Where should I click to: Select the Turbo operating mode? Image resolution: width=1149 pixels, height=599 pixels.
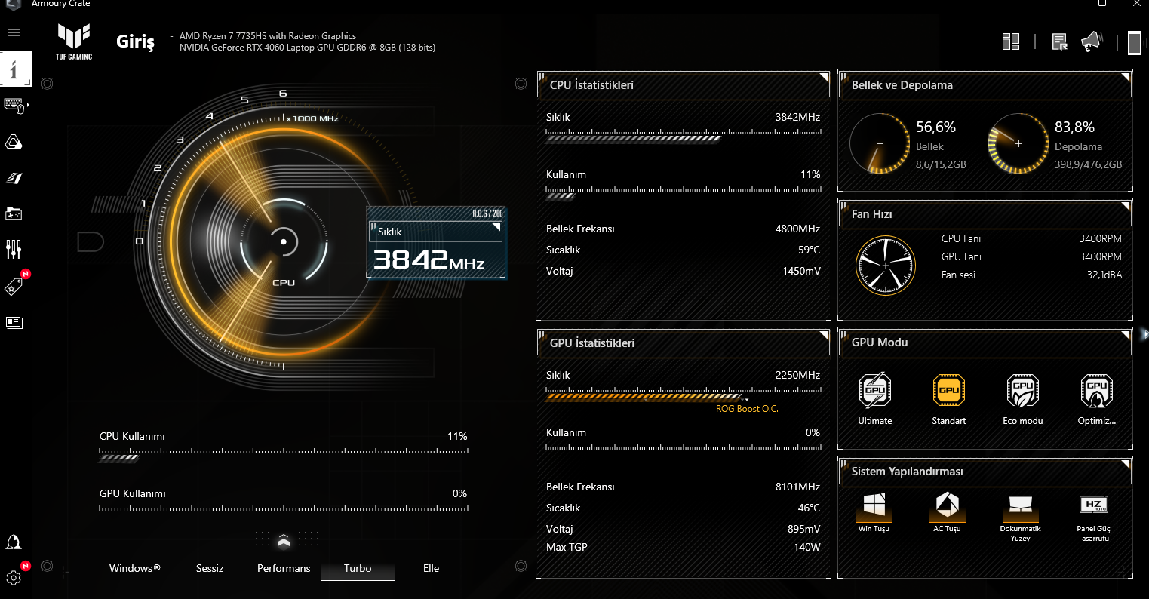point(358,568)
